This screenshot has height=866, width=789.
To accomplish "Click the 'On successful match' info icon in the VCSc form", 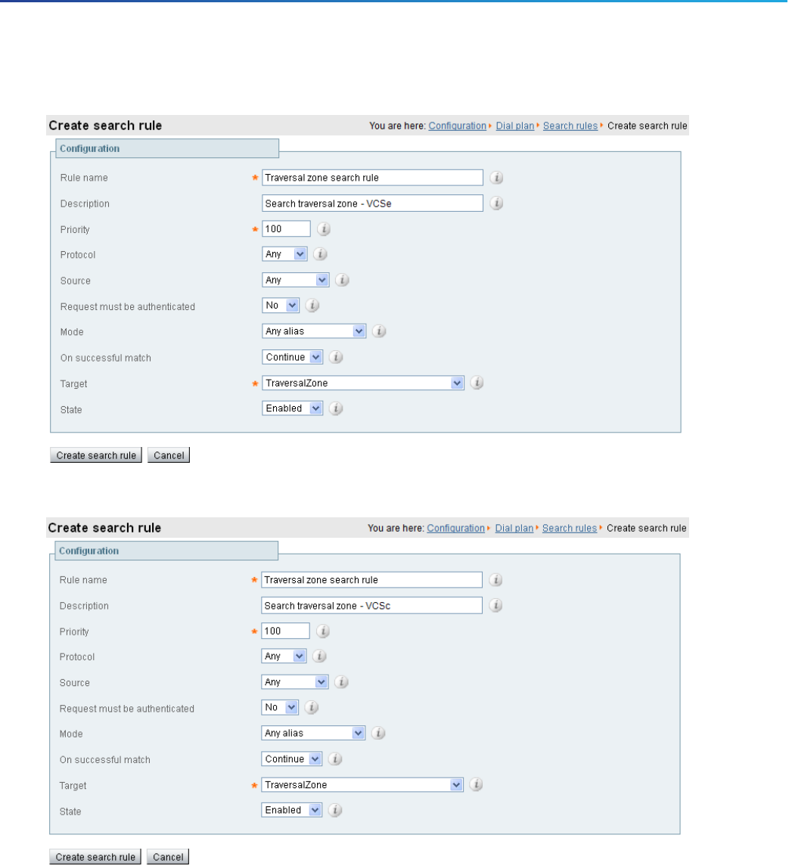I will pyautogui.click(x=335, y=759).
